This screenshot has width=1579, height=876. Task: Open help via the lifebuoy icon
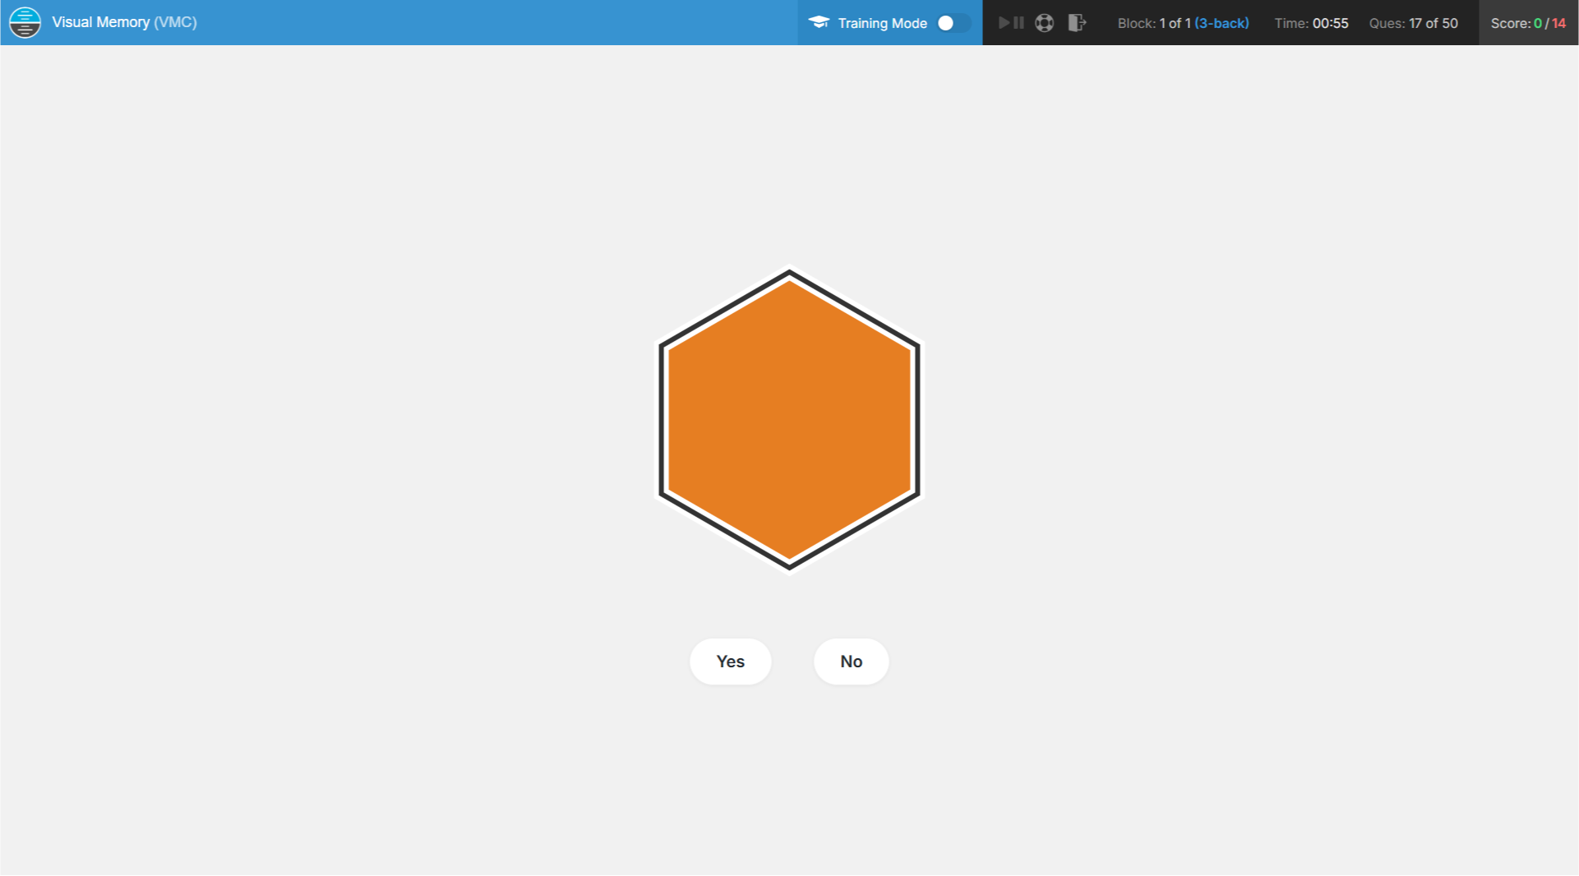coord(1044,23)
